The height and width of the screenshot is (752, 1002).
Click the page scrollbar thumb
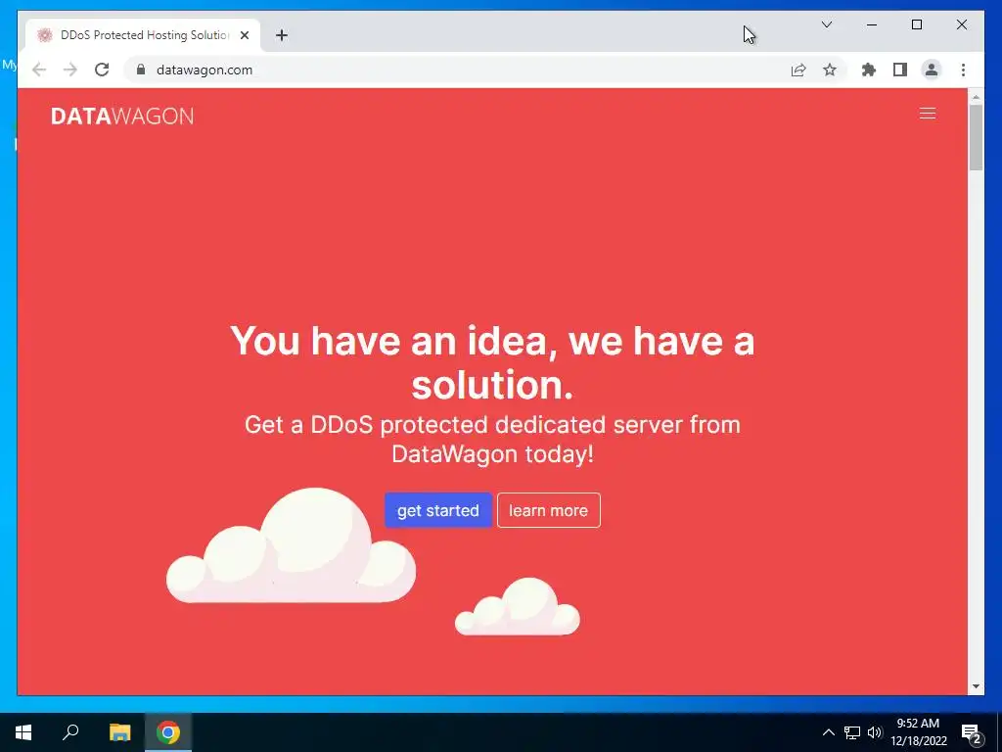(976, 137)
